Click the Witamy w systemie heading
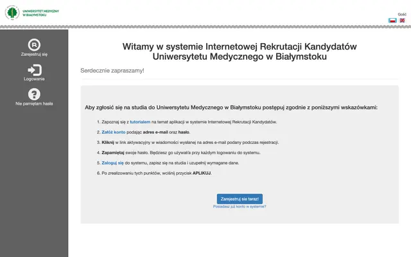The height and width of the screenshot is (257, 411). coord(240,51)
